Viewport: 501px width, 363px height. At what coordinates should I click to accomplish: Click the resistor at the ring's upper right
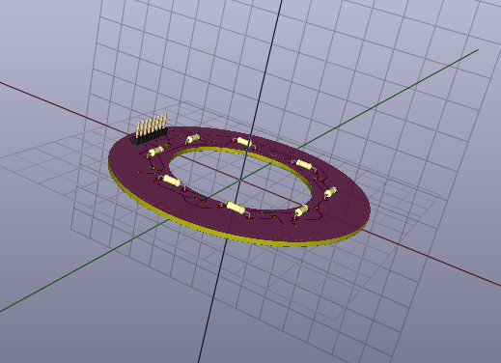point(304,164)
